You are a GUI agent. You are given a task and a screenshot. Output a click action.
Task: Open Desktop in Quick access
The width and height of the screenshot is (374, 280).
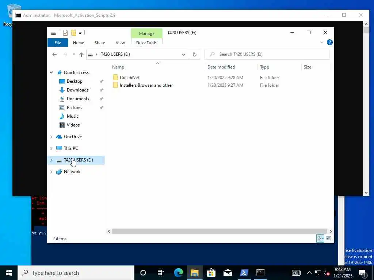75,81
